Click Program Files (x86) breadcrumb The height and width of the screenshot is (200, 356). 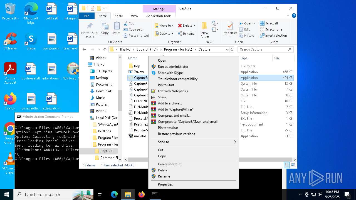179,49
